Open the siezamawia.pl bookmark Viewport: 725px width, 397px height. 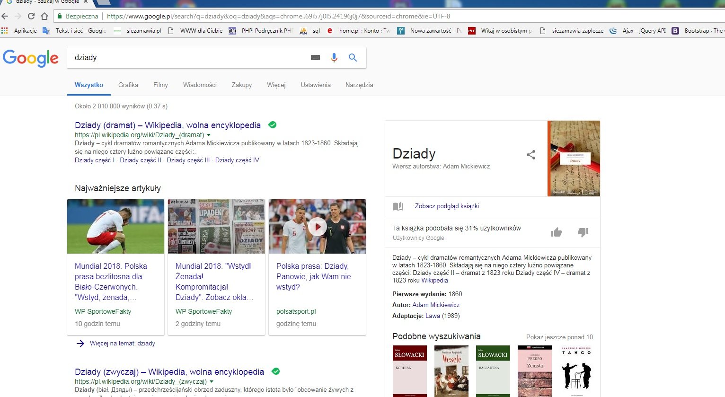coord(138,31)
